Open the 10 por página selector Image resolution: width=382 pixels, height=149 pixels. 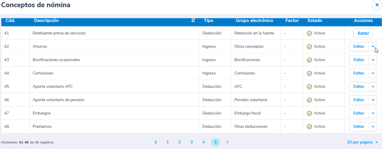(x=362, y=142)
